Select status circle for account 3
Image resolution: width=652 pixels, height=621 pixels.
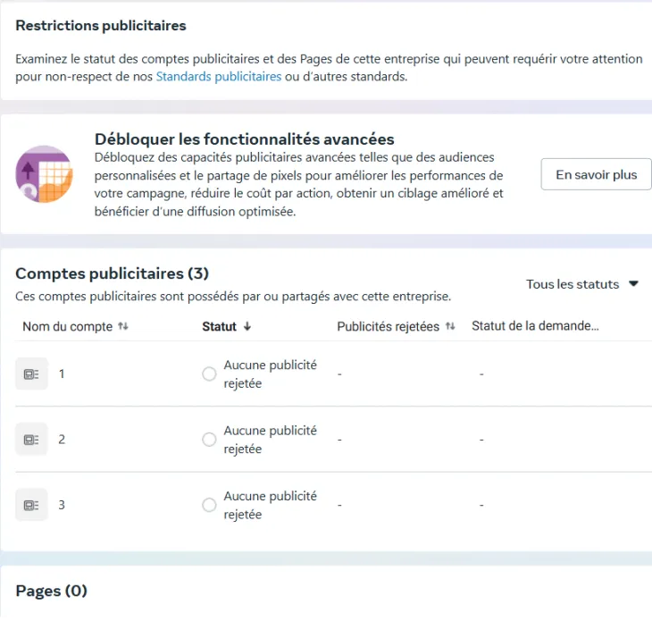pyautogui.click(x=209, y=505)
